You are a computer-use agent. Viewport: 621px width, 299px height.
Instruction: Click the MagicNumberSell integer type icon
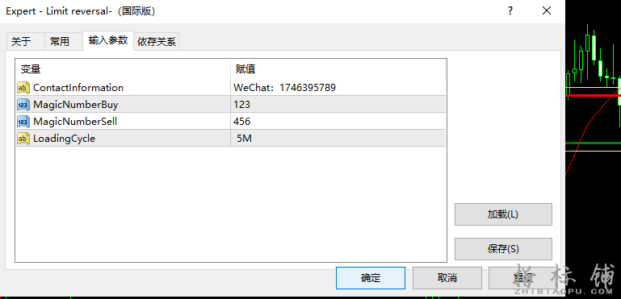23,122
